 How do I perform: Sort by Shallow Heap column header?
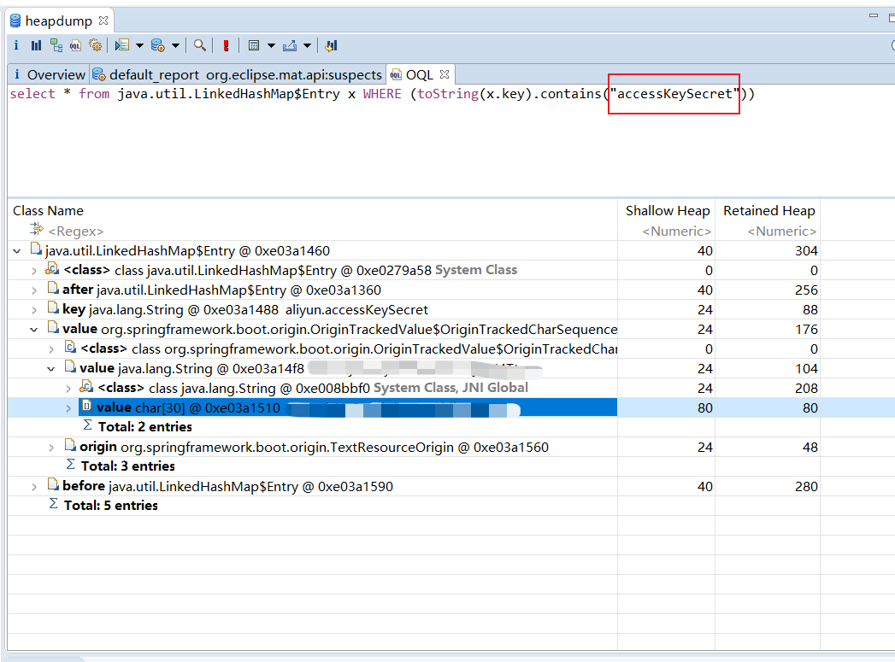pos(667,210)
